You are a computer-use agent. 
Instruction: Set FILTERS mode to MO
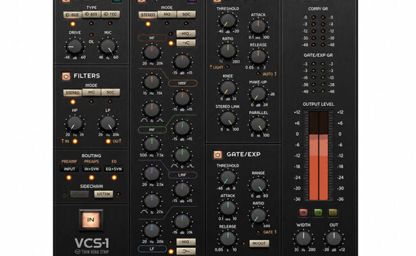[92, 92]
